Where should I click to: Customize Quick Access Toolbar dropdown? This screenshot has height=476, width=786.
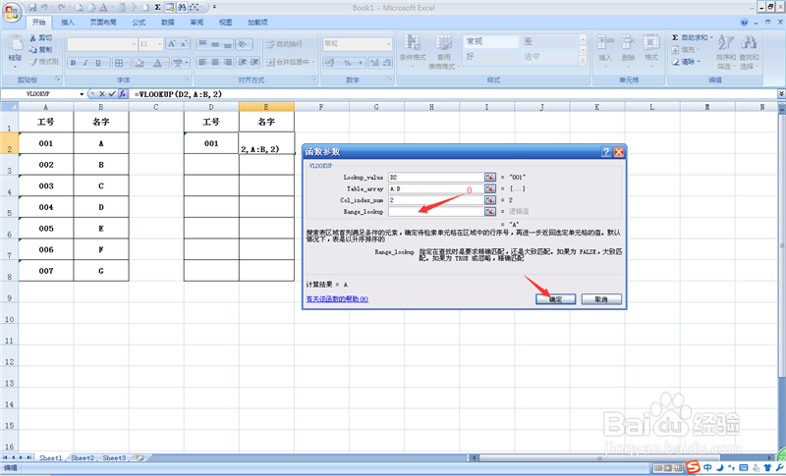point(214,8)
